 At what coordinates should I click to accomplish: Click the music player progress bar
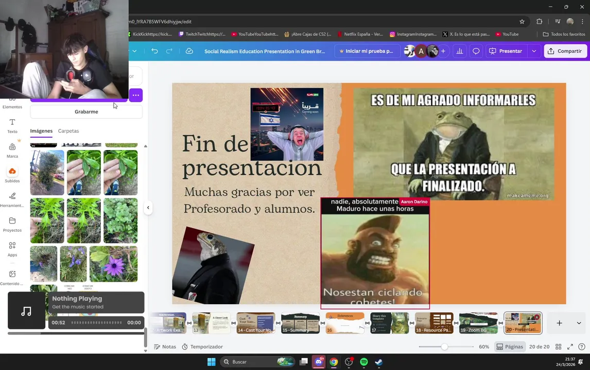click(x=96, y=323)
